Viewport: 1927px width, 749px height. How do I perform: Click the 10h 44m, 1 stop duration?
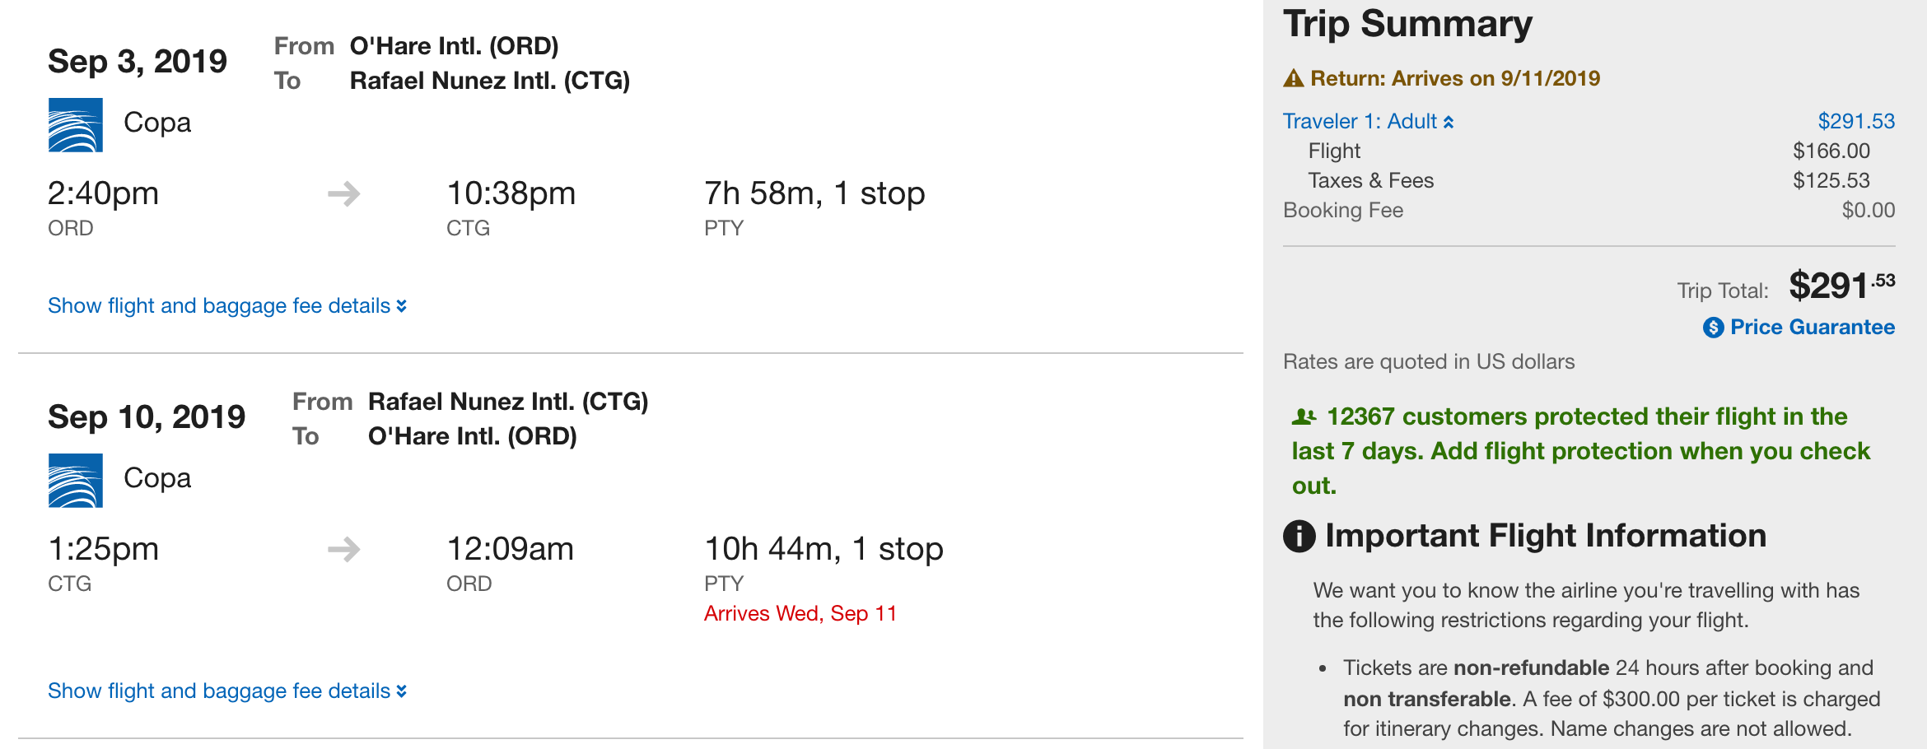[x=824, y=549]
